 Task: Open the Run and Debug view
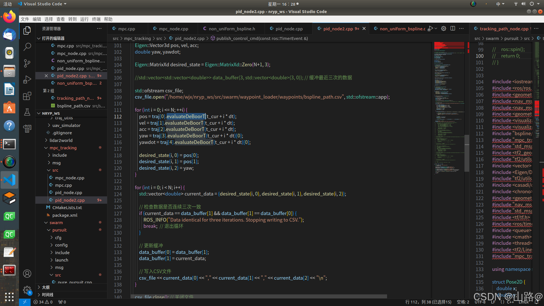click(x=27, y=80)
